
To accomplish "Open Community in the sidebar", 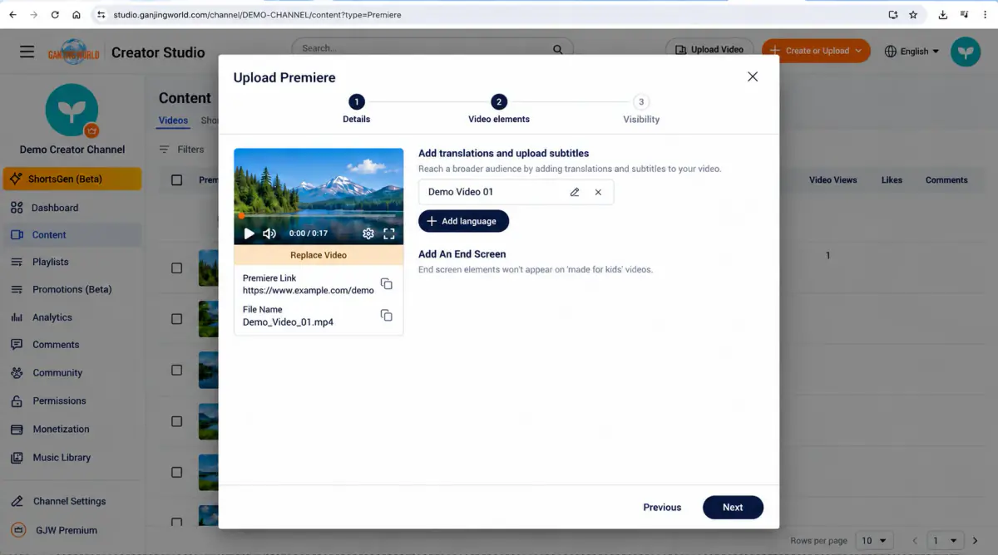I will pos(71,373).
